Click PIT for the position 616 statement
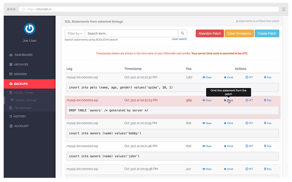The image size is (292, 182). 249,146
